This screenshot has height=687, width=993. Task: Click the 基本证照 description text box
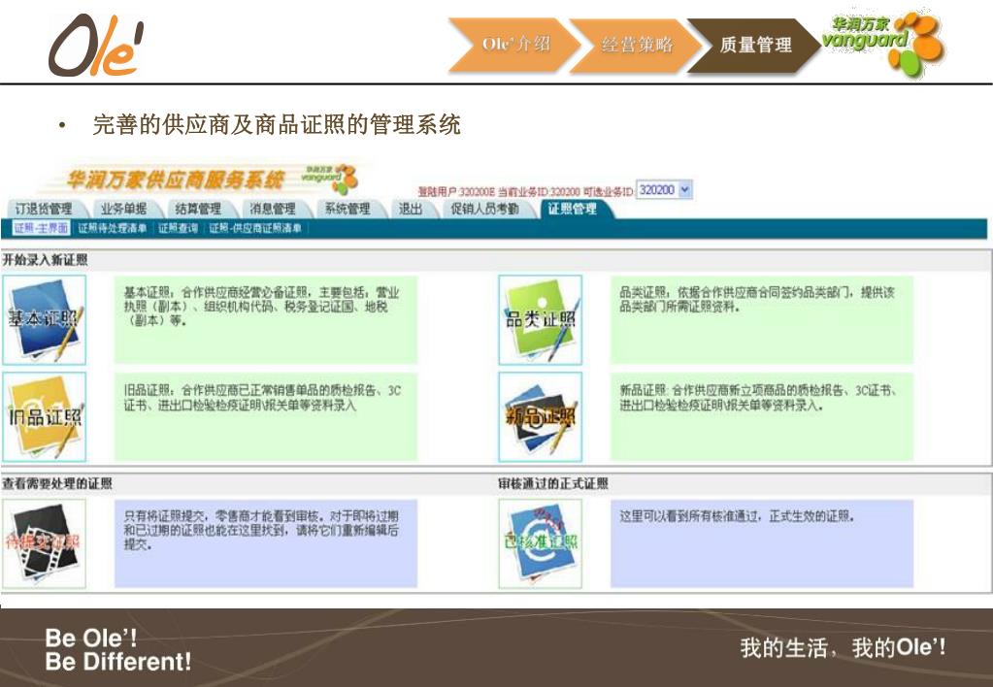266,320
